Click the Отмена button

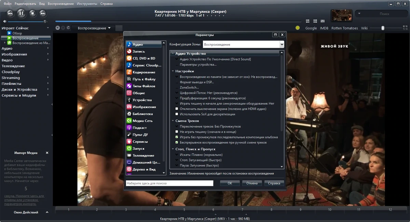pos(252,183)
